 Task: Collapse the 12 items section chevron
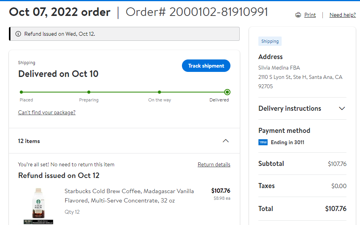pyautogui.click(x=226, y=141)
